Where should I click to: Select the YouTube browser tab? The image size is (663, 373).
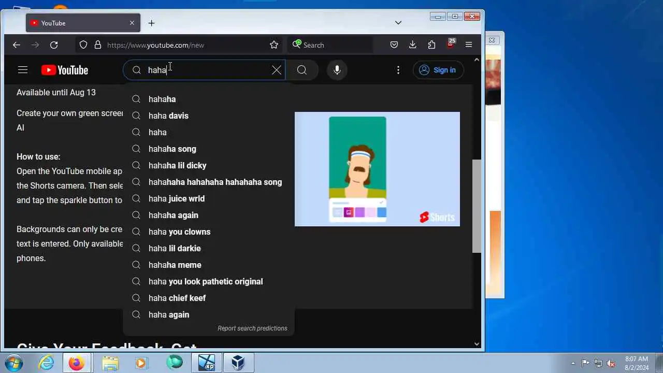pyautogui.click(x=83, y=23)
